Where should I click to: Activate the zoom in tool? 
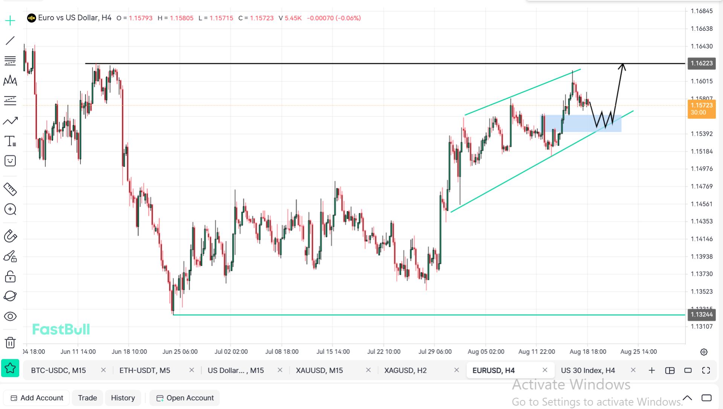(x=10, y=209)
